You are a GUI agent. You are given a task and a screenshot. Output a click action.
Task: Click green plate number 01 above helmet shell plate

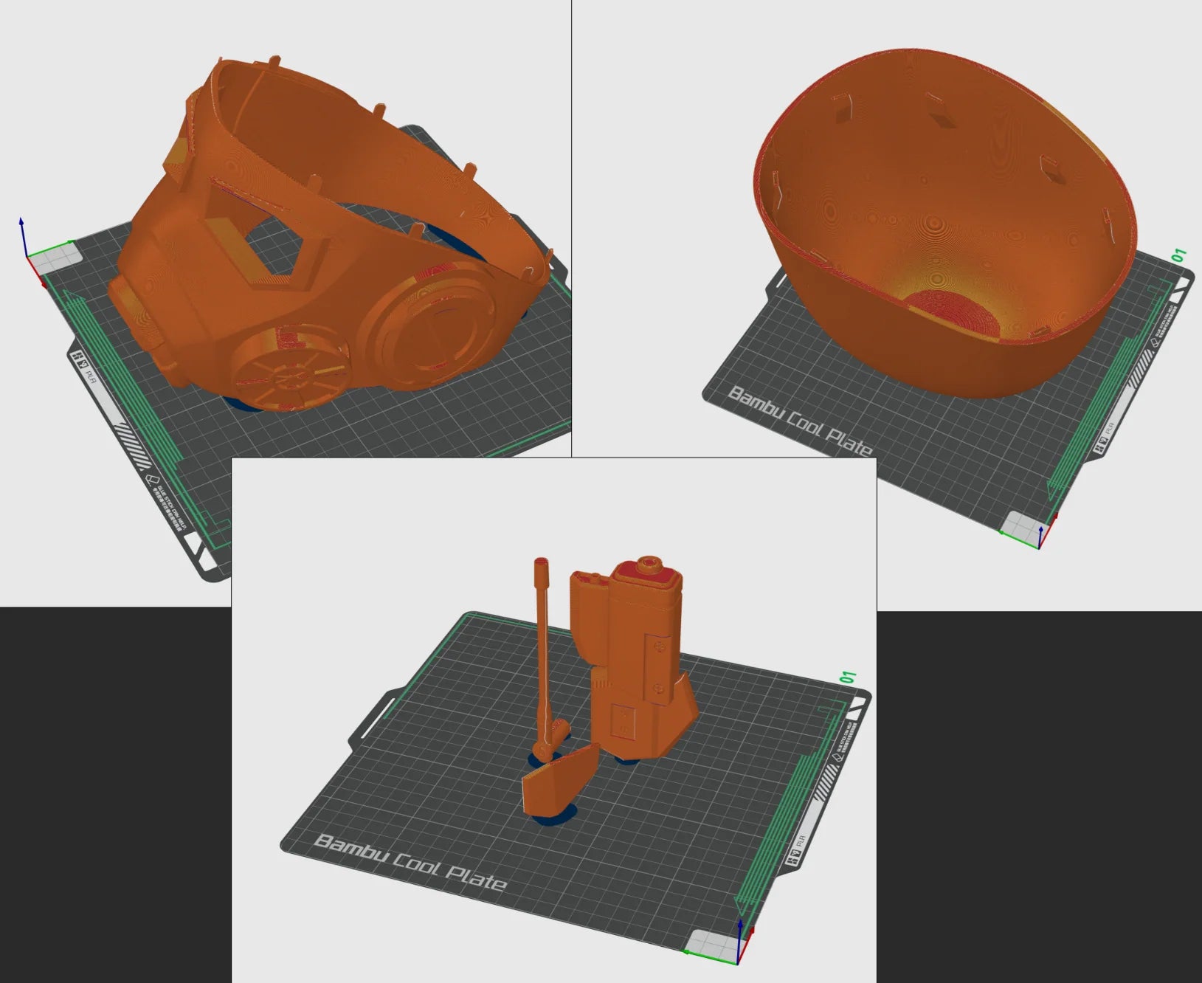pyautogui.click(x=1179, y=256)
